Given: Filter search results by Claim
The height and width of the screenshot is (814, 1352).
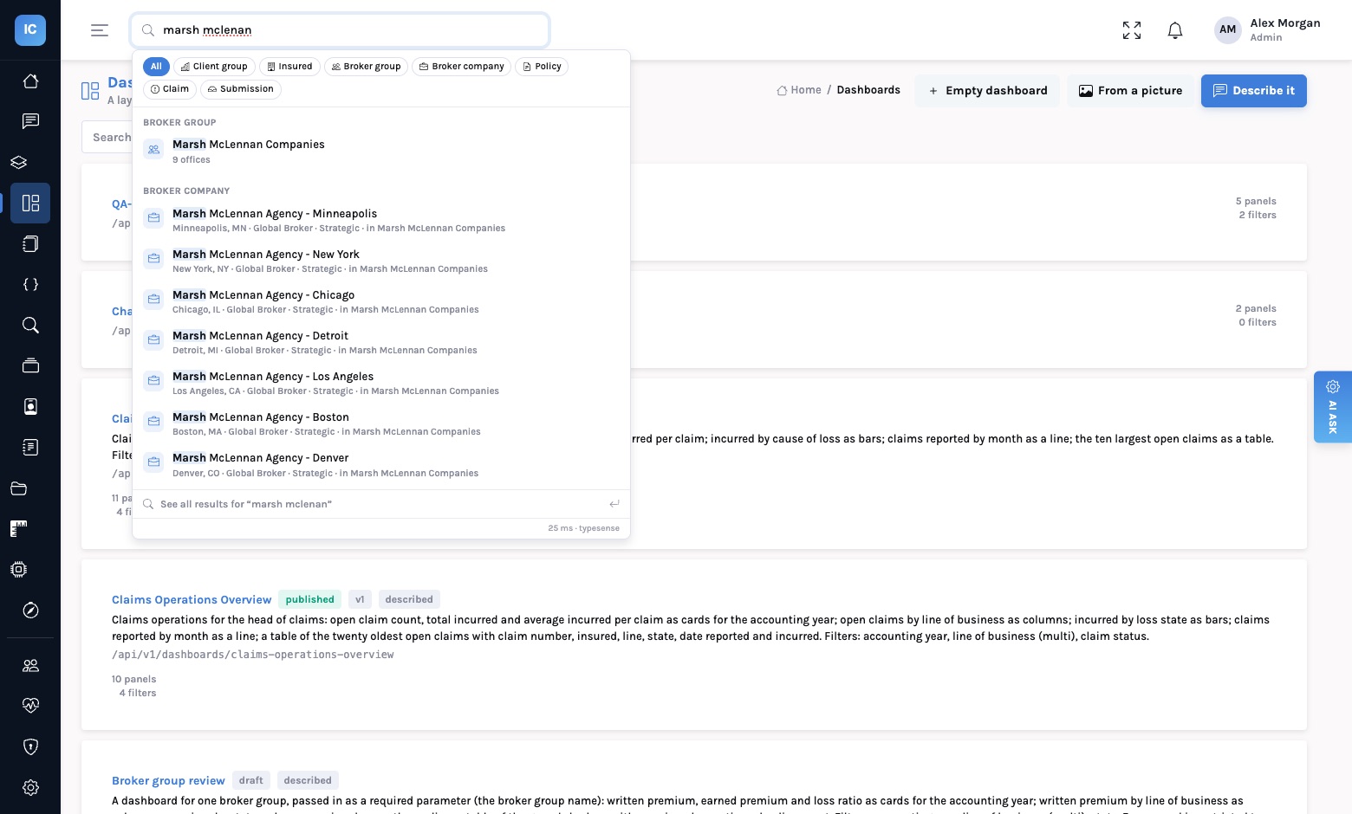Looking at the screenshot, I should (x=170, y=89).
